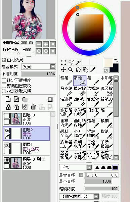Select the magic wand tool
The width and height of the screenshot is (130, 202).
click(78, 62)
